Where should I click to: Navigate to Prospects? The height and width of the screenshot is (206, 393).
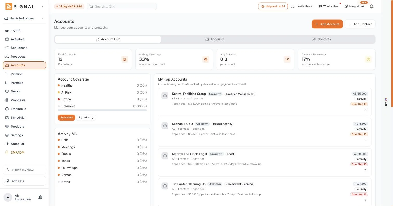click(x=24, y=57)
